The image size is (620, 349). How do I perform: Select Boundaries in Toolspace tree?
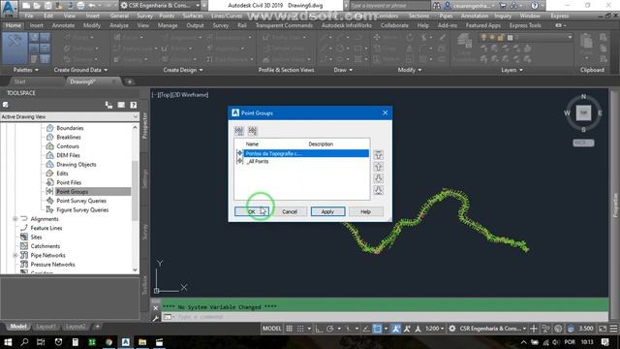[x=70, y=128]
